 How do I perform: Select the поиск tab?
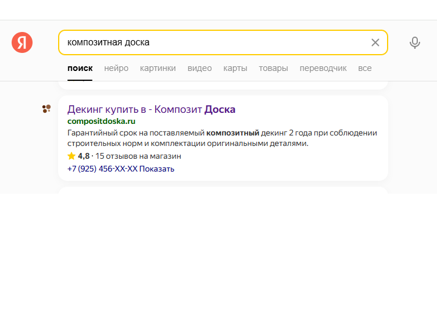tap(80, 69)
